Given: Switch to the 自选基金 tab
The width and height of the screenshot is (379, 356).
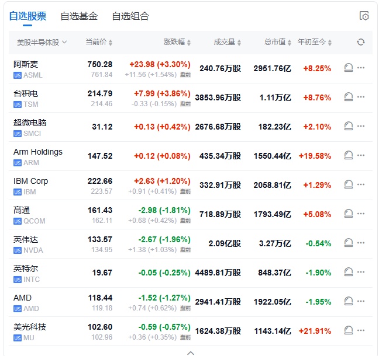Looking at the screenshot, I should point(79,16).
